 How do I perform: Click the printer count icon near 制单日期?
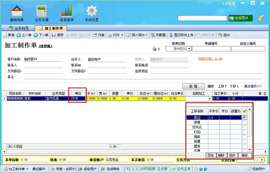[154, 49]
